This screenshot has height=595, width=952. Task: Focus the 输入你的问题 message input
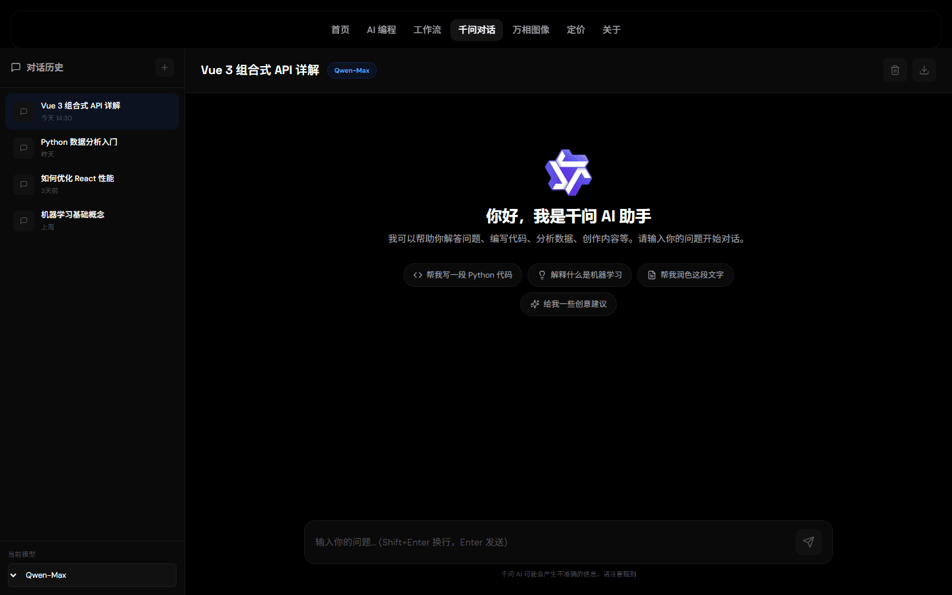(550, 542)
